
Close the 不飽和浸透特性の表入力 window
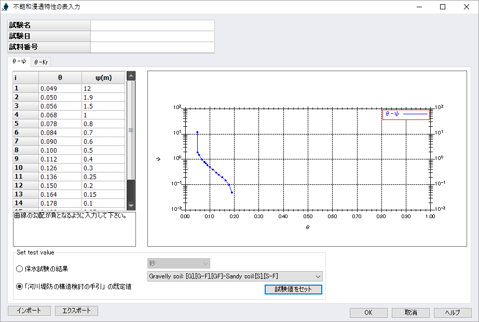pos(466,7)
